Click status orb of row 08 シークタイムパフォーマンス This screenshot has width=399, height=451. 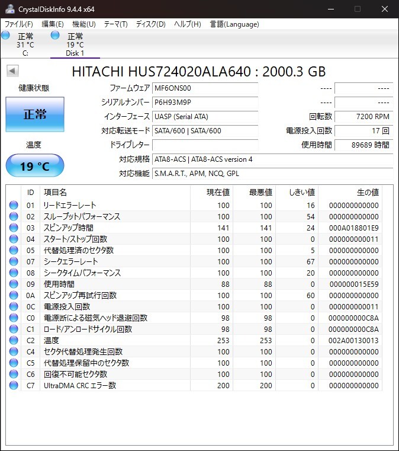point(14,273)
